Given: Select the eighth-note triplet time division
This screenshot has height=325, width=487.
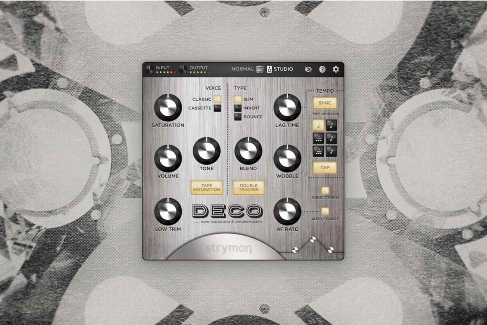Looking at the screenshot, I should click(x=318, y=138).
